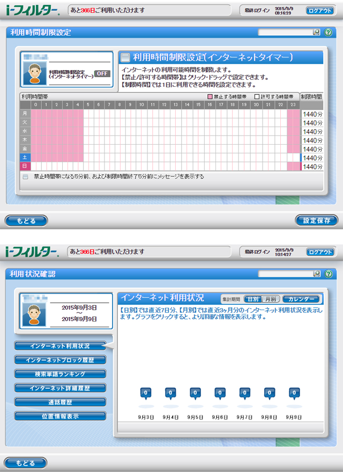Open the カレンダー date picker
This screenshot has height=472, width=343.
[x=301, y=299]
